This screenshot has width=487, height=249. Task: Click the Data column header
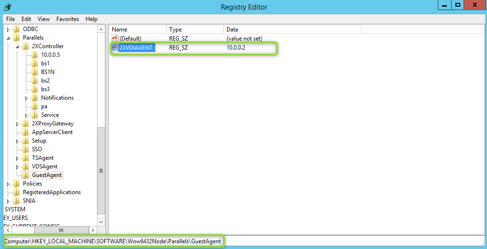point(292,30)
